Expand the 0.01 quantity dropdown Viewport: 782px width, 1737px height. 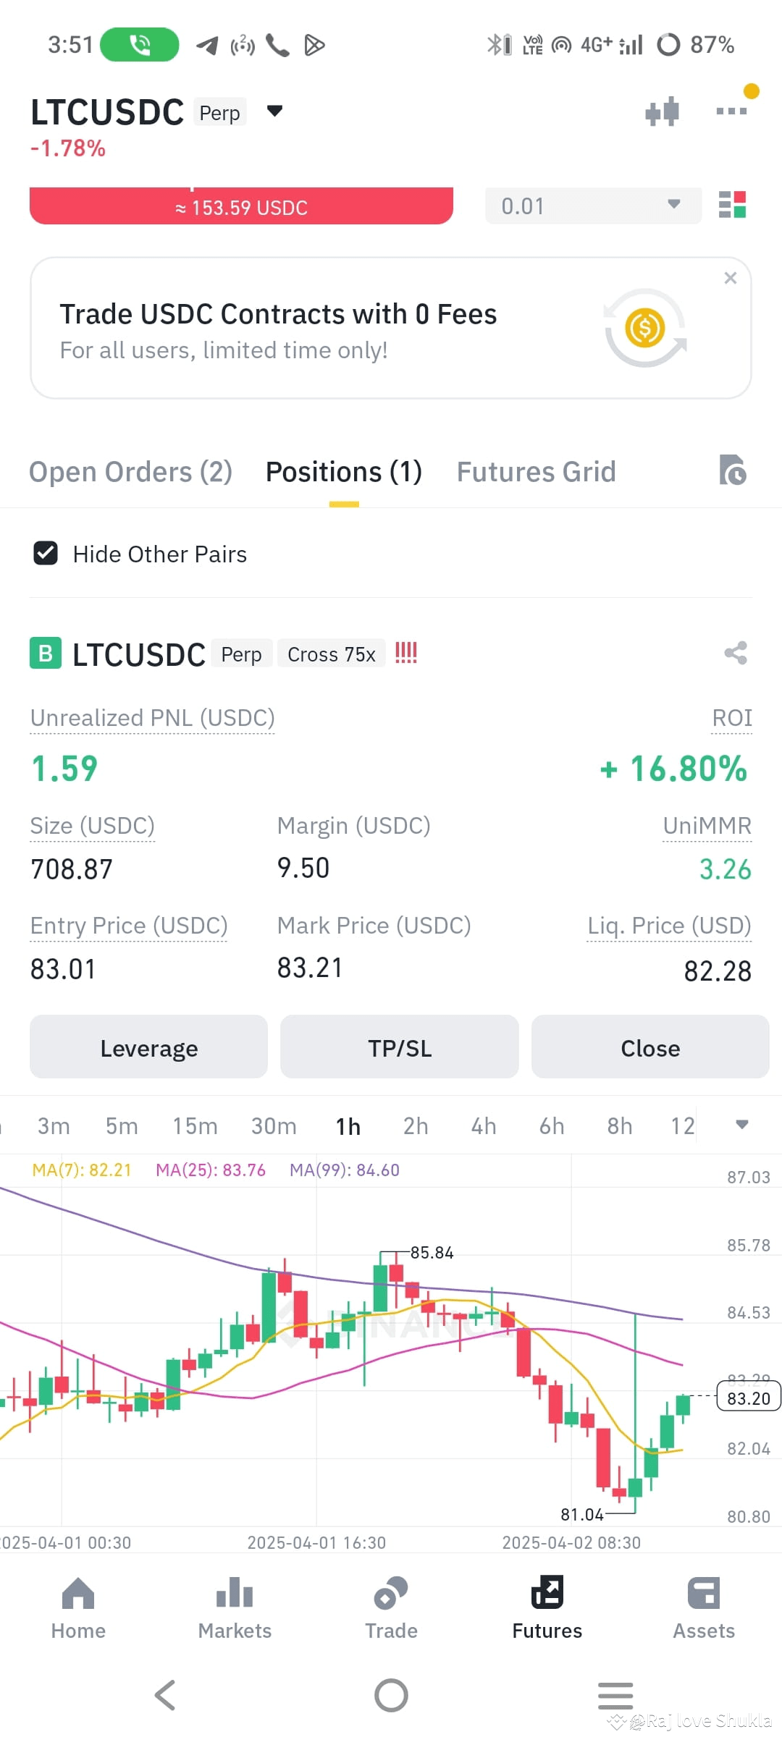(672, 206)
